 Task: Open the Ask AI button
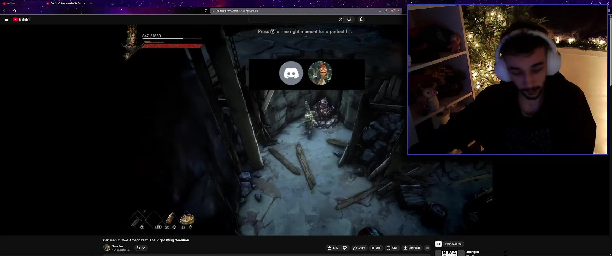[x=376, y=248]
